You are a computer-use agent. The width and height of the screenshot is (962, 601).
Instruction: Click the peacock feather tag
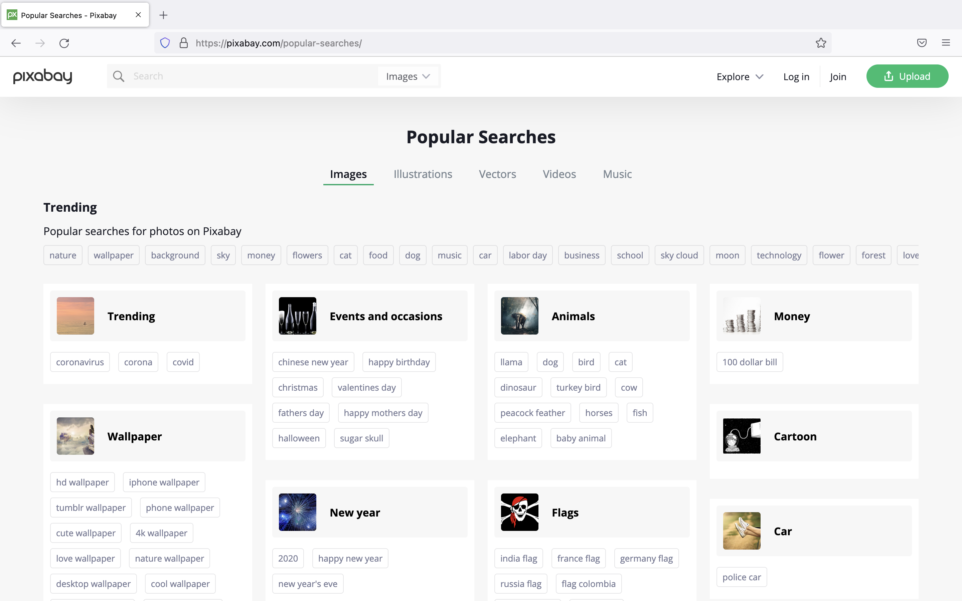coord(532,413)
